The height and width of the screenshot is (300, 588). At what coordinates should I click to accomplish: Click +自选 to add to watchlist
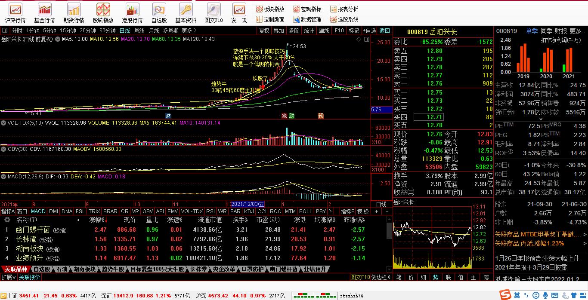[x=370, y=31]
